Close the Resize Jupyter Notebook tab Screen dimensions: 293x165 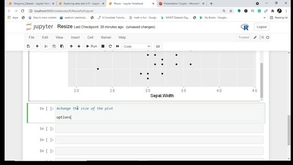coord(153,4)
